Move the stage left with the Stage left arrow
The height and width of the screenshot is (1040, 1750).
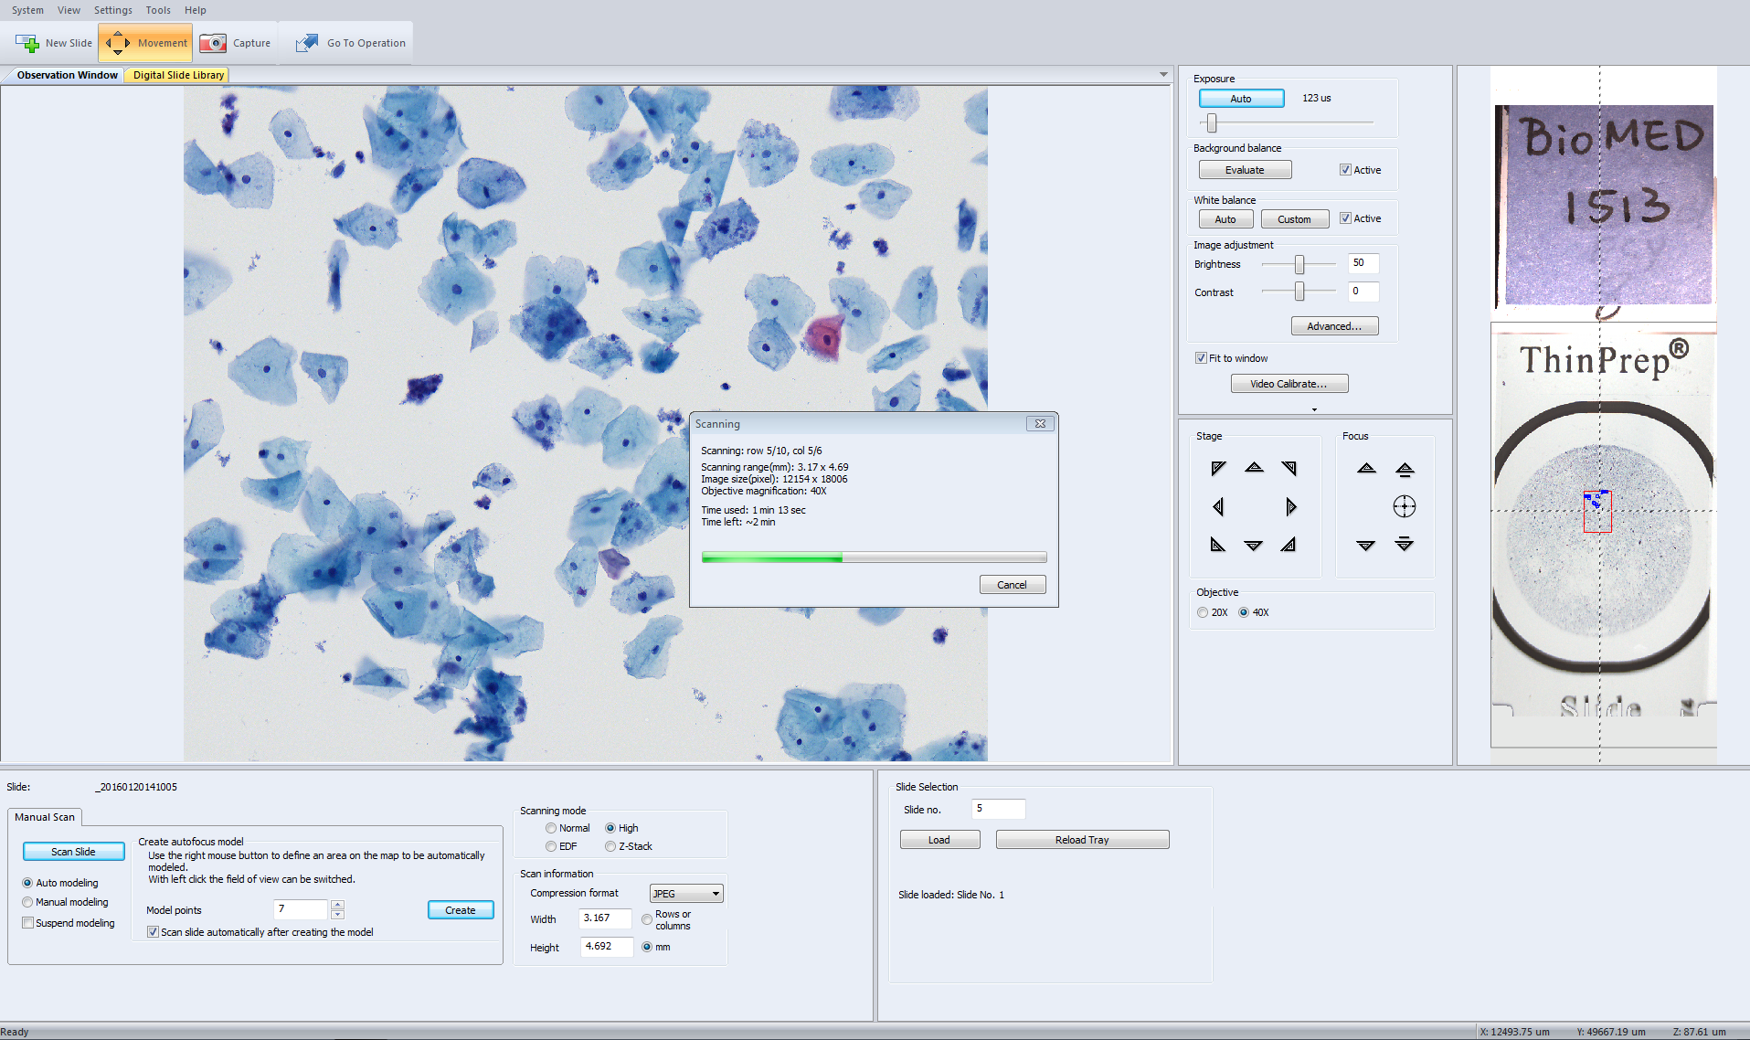coord(1217,506)
